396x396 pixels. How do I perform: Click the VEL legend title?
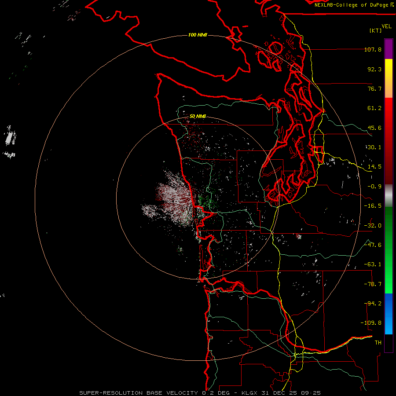[386, 26]
